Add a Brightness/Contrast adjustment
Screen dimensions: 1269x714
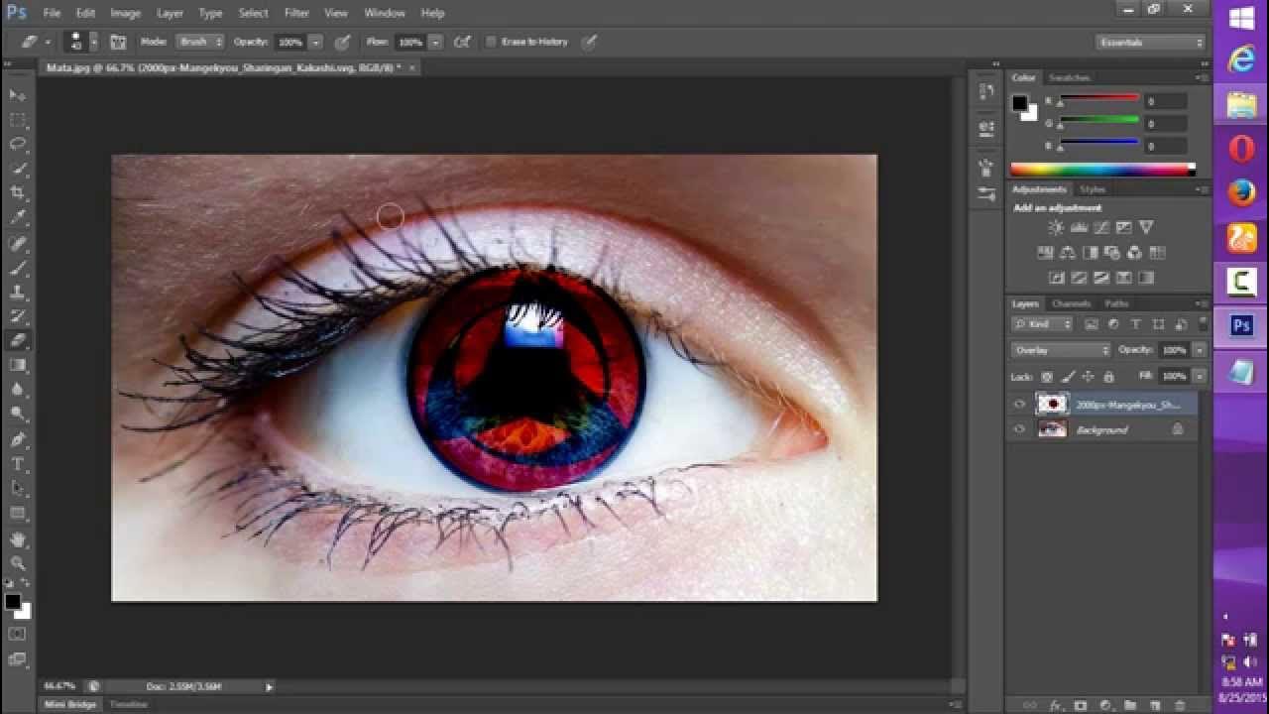(1056, 228)
